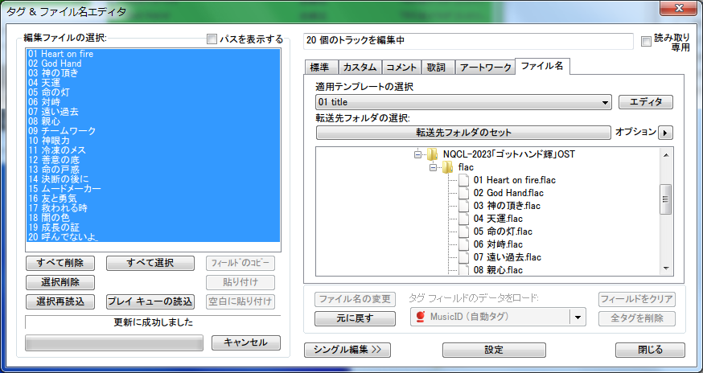Select '02 God Hand' in file list

tap(153, 64)
